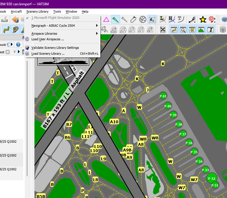Viewport: 227px width, 198px height.
Task: Toggle the yellow flight plan display button
Action: [x=6, y=29]
